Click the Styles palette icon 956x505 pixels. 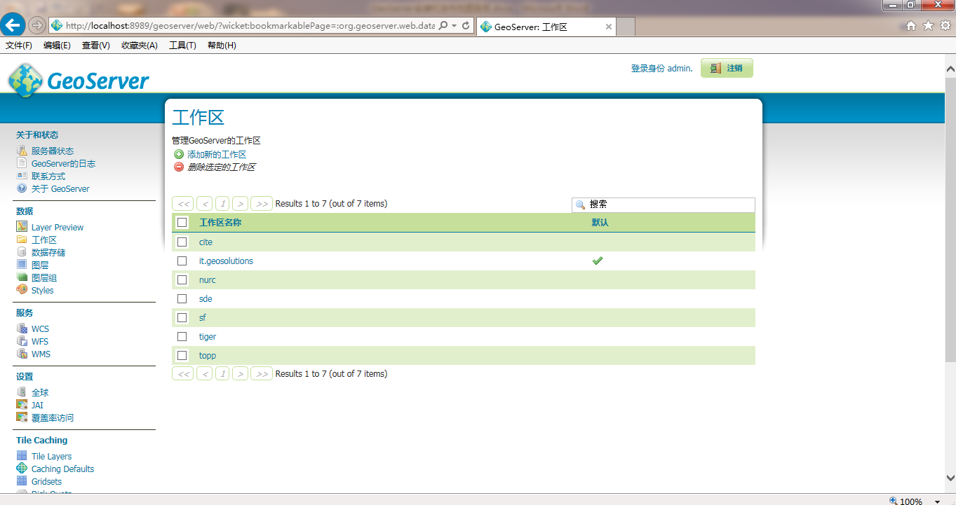22,290
